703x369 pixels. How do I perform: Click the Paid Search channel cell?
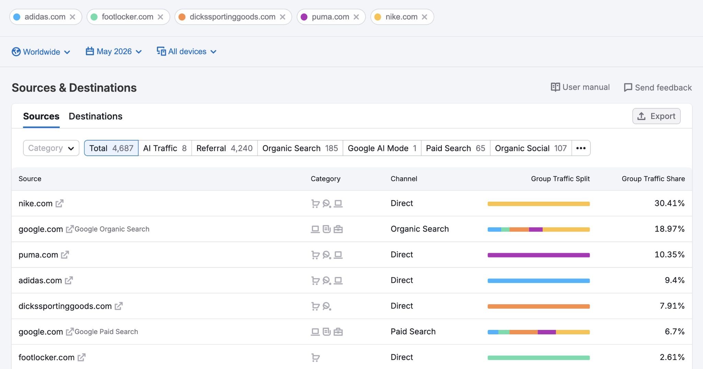tap(413, 331)
